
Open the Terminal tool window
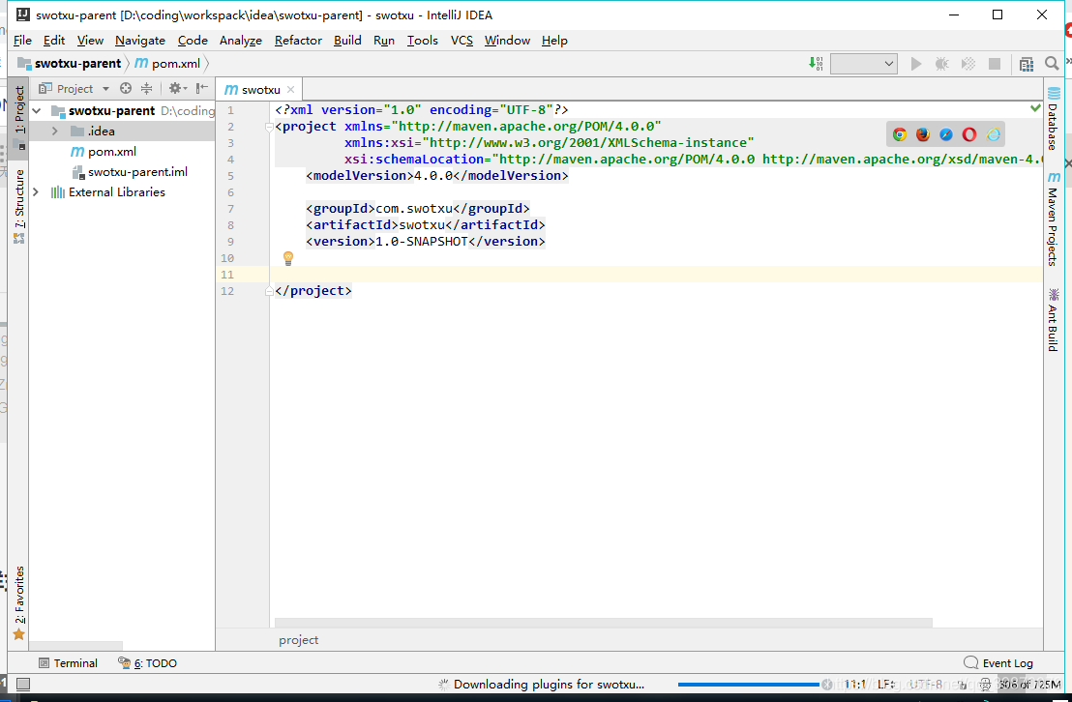click(x=68, y=663)
